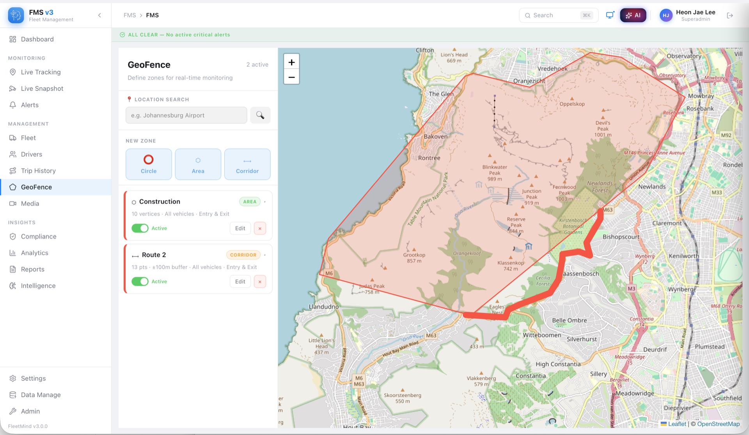Open the monitor icon next to search
The height and width of the screenshot is (435, 749).
pos(610,15)
